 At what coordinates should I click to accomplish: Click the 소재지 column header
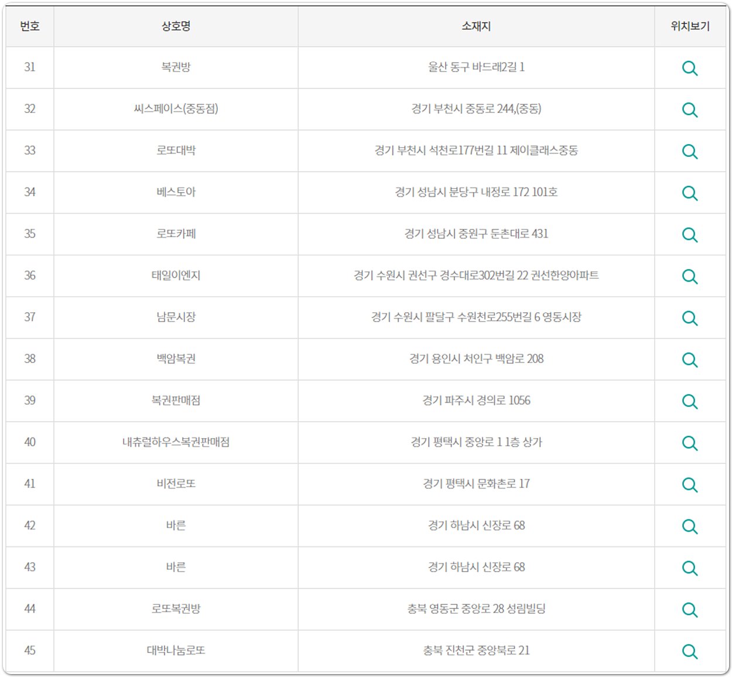point(476,26)
